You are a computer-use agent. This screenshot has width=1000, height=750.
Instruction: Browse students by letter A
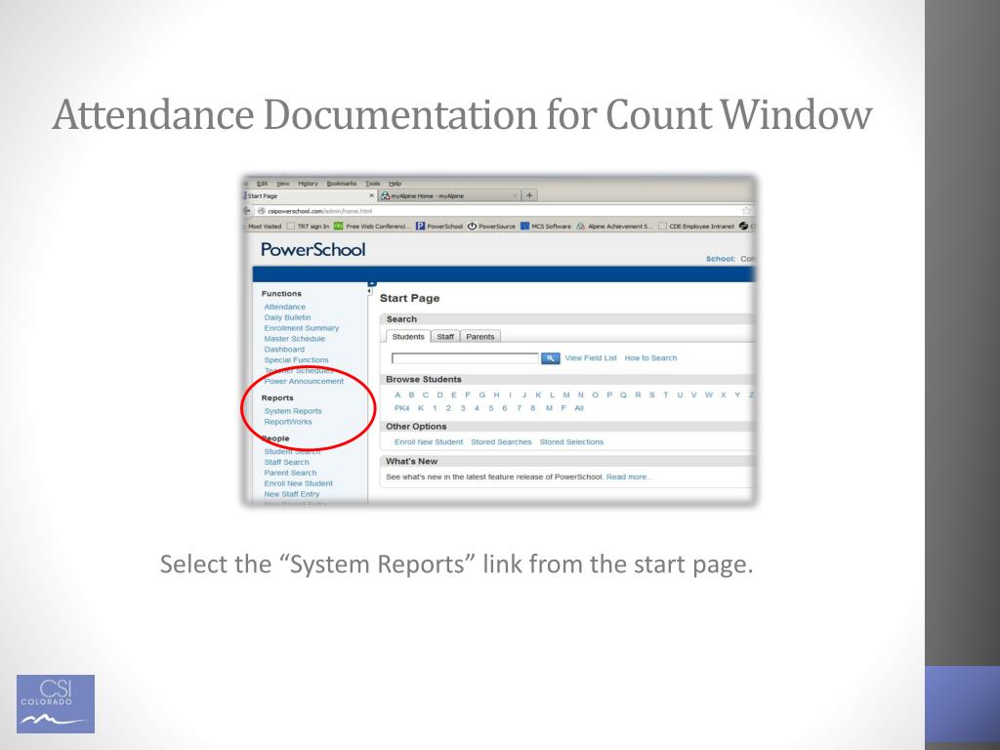tap(397, 395)
